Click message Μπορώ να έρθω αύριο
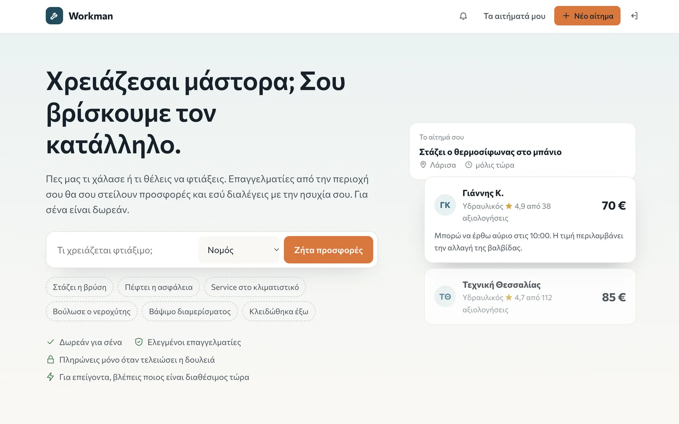 click(x=529, y=242)
